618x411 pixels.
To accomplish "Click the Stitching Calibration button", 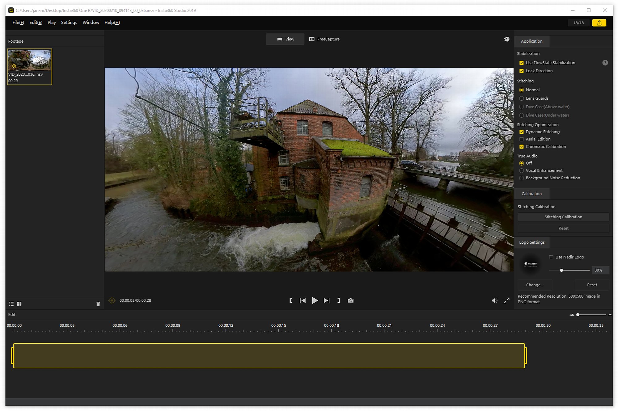I will [x=563, y=217].
